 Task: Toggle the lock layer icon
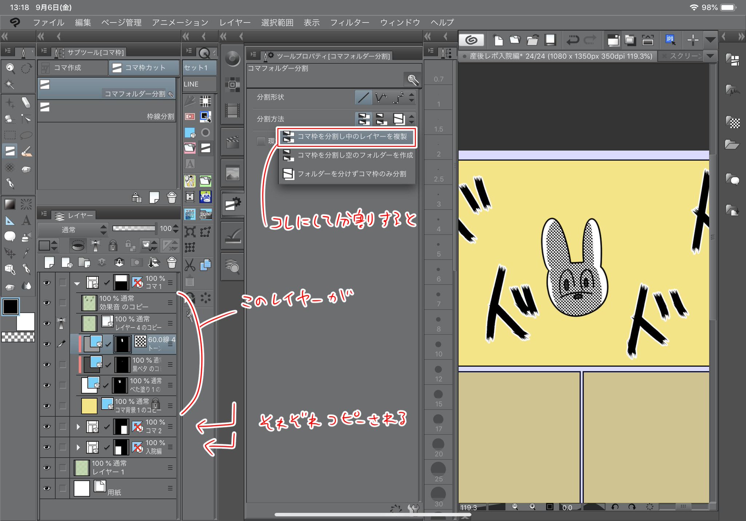(113, 245)
